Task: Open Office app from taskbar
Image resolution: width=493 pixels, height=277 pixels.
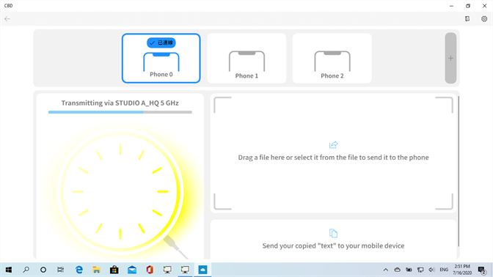Action: 150,270
